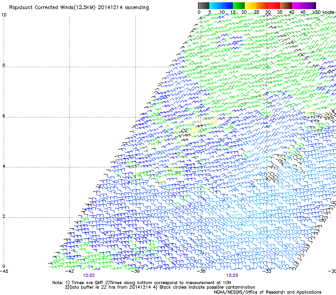Click the '-36' longitude axis label
This screenshot has height=295, width=336.
[201, 271]
